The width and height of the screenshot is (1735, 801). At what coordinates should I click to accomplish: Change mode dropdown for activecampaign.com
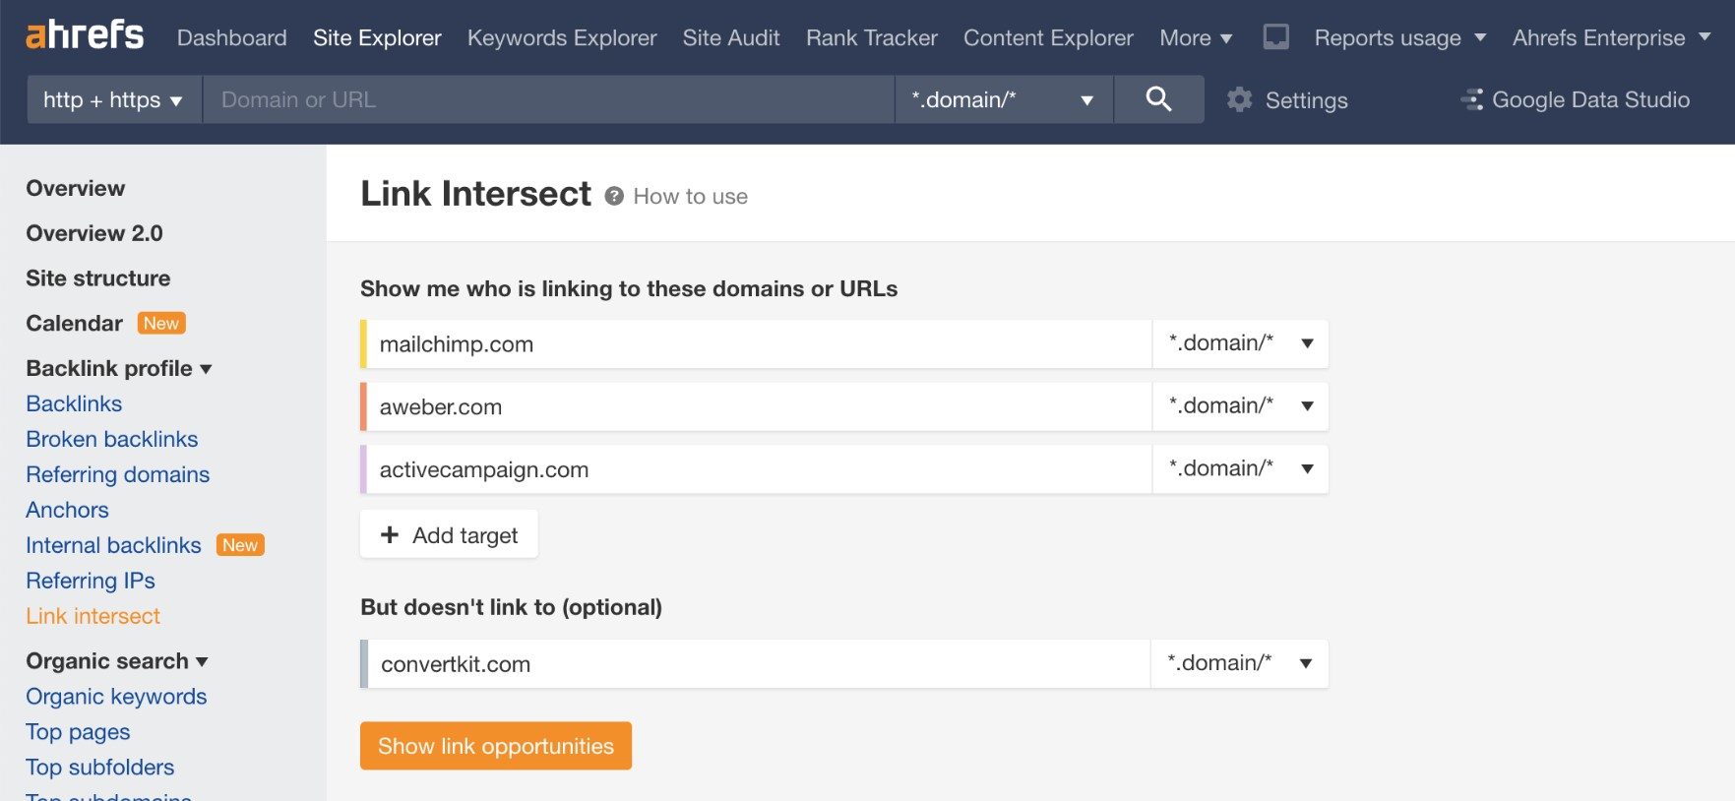coord(1240,469)
